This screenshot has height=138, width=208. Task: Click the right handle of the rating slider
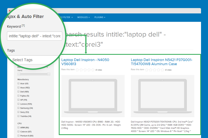49,74
